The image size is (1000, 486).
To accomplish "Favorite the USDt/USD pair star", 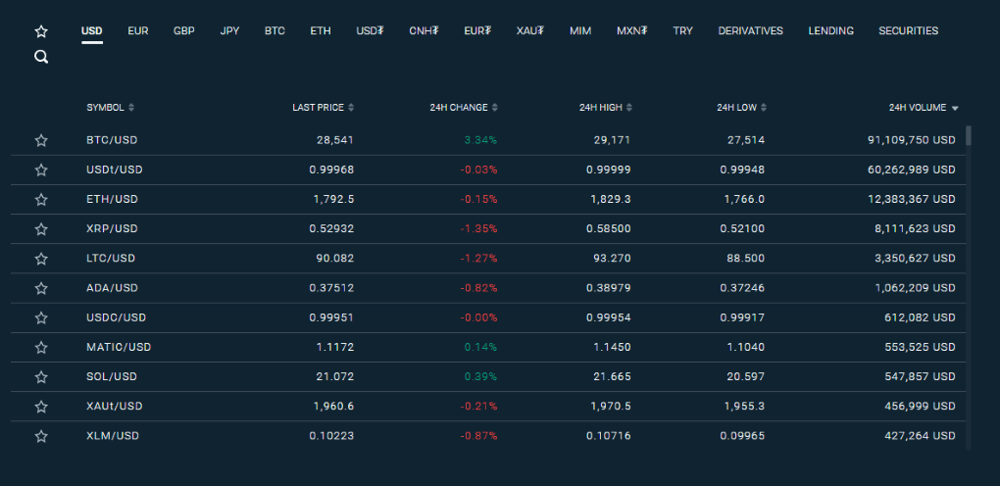I will [41, 170].
